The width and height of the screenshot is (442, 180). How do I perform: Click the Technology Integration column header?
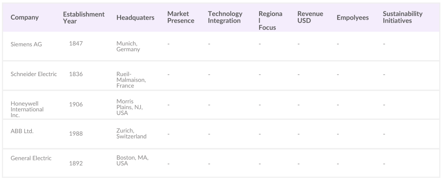pos(225,18)
